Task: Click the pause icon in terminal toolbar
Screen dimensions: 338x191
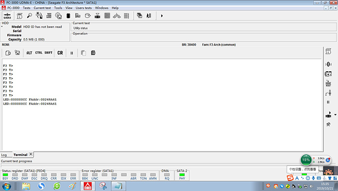Action: [x=72, y=53]
